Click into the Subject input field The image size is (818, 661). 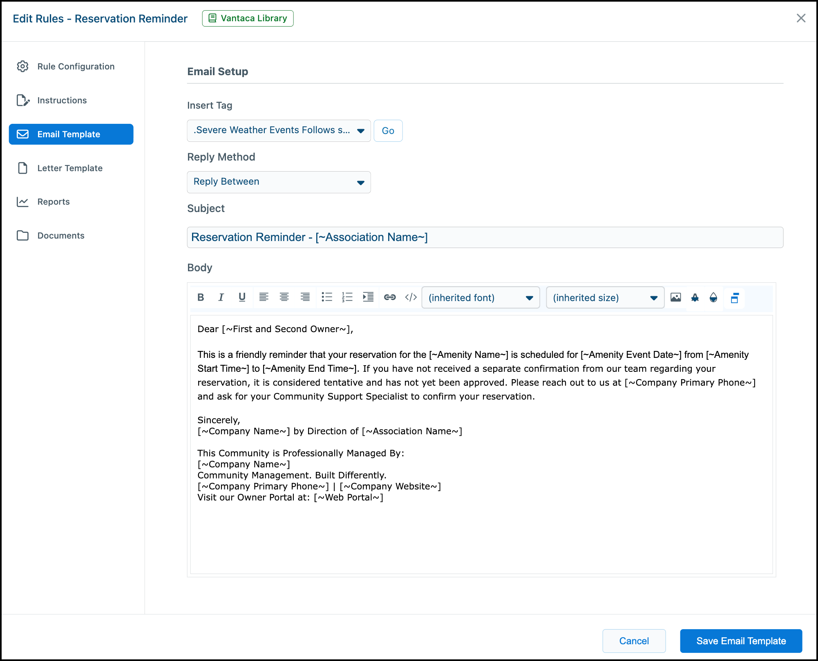pyautogui.click(x=485, y=237)
